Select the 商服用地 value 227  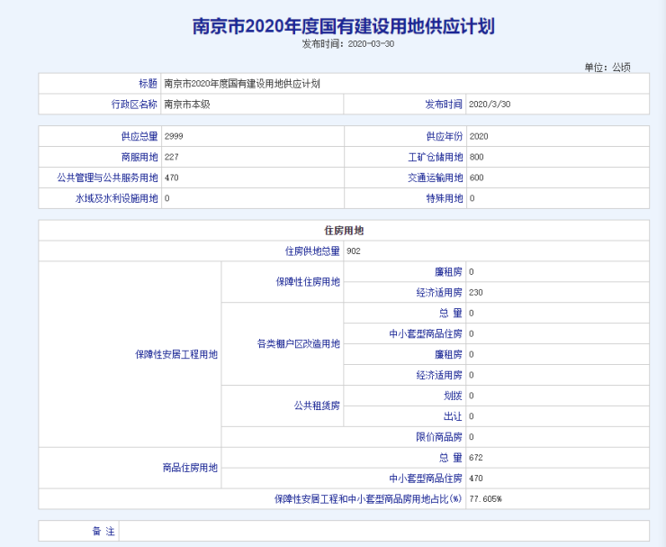click(172, 157)
